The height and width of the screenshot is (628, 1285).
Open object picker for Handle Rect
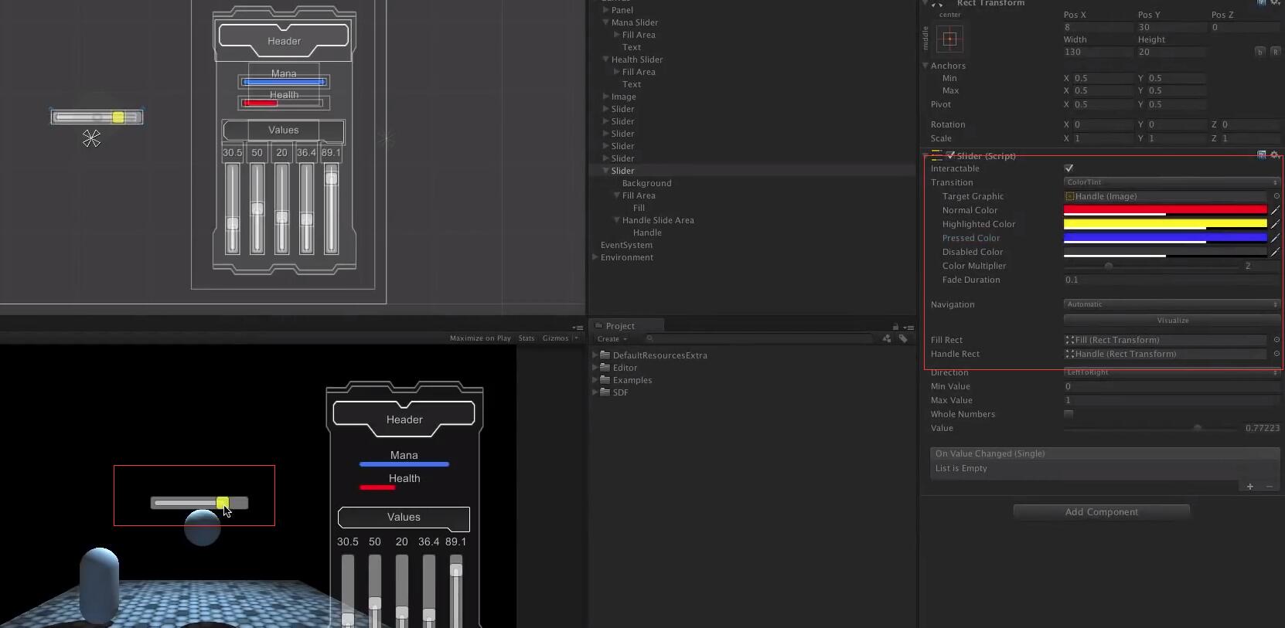coord(1276,354)
